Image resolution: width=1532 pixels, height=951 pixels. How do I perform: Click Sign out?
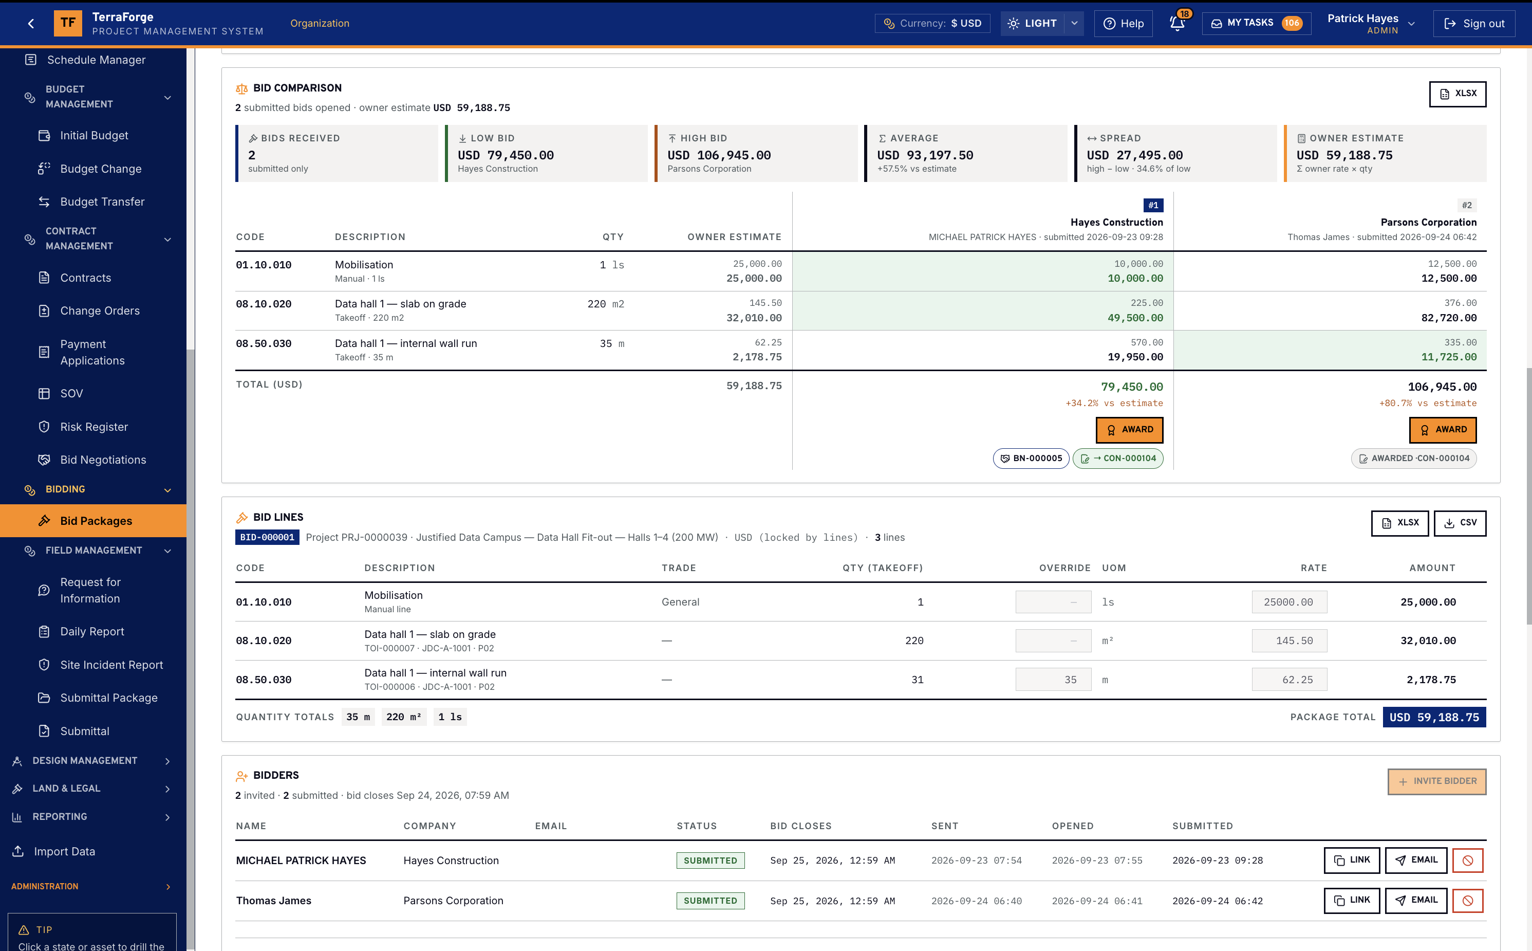click(1474, 23)
